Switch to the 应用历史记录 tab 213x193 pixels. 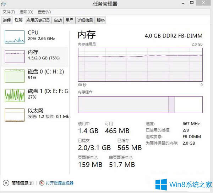(x=38, y=21)
